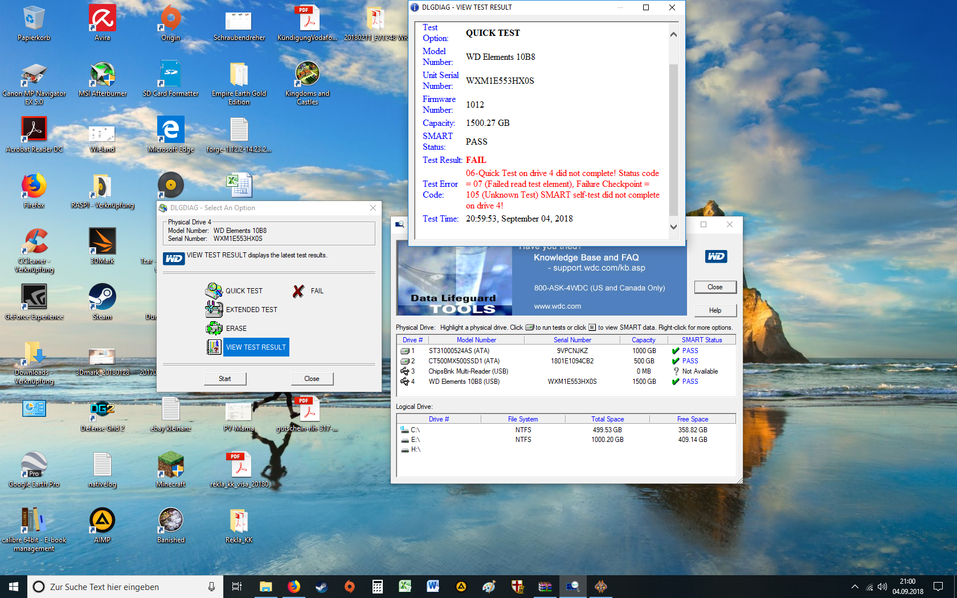The height and width of the screenshot is (598, 957).
Task: Select the ebay kleinanz desktop file
Action: pyautogui.click(x=171, y=414)
